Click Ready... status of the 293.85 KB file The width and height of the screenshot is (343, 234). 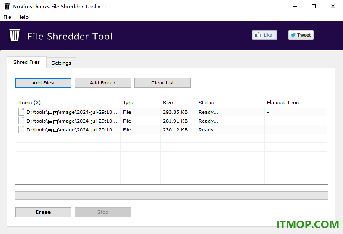pyautogui.click(x=208, y=112)
